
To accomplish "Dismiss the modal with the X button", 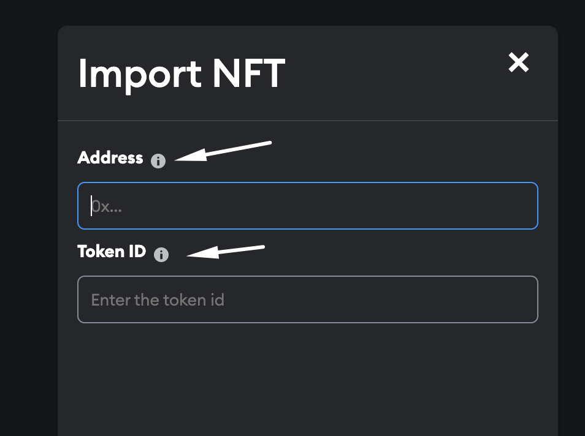I will coord(519,62).
